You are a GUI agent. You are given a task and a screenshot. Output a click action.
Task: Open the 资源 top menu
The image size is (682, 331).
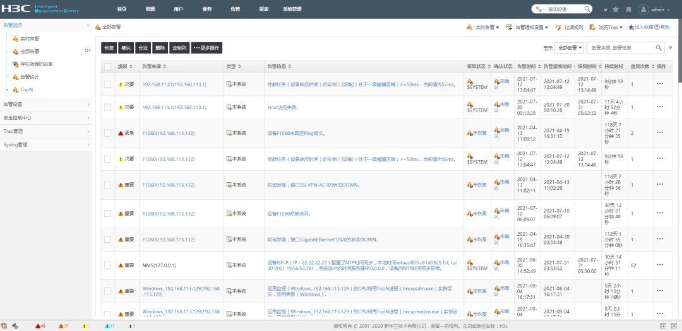[150, 9]
